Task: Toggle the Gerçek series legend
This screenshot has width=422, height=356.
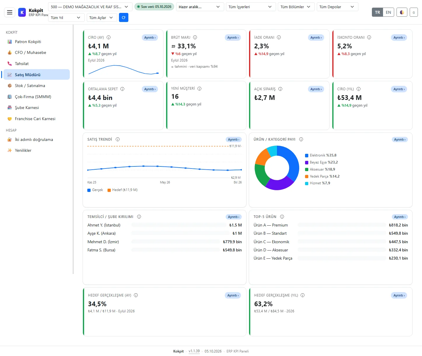Action: coord(95,190)
